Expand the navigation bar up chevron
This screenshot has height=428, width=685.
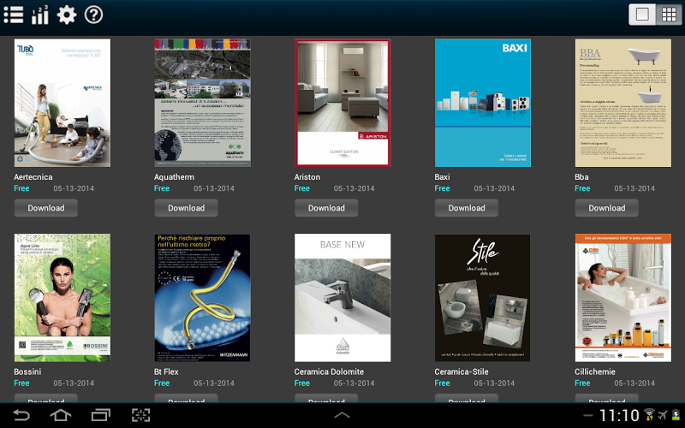(342, 415)
